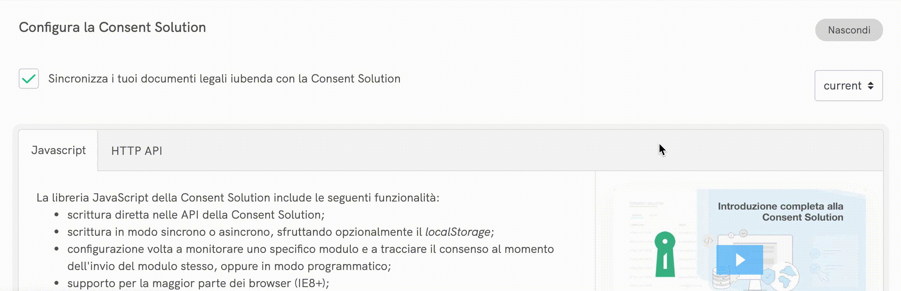Expand the version selector to change versions
901x291 pixels.
tap(848, 86)
